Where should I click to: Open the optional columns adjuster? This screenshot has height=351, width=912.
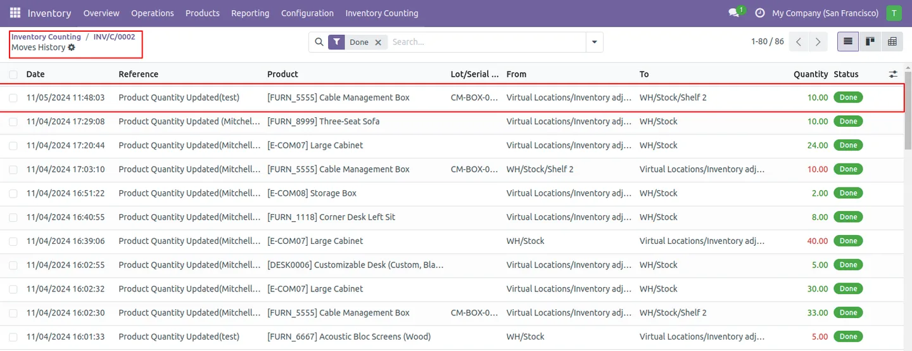pyautogui.click(x=893, y=74)
